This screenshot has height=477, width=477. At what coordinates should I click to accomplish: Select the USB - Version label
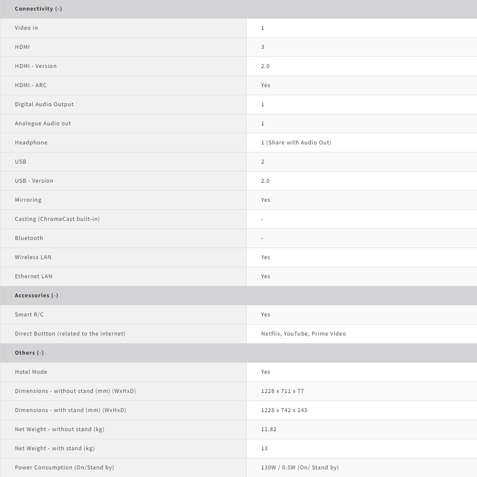point(34,181)
